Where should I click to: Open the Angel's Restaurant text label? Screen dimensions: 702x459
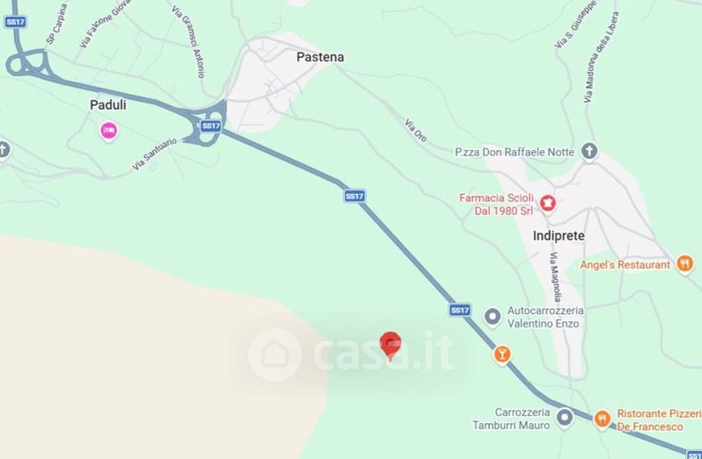[x=625, y=265]
